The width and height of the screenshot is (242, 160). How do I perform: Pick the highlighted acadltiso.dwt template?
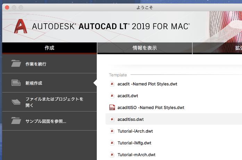pos(174,119)
